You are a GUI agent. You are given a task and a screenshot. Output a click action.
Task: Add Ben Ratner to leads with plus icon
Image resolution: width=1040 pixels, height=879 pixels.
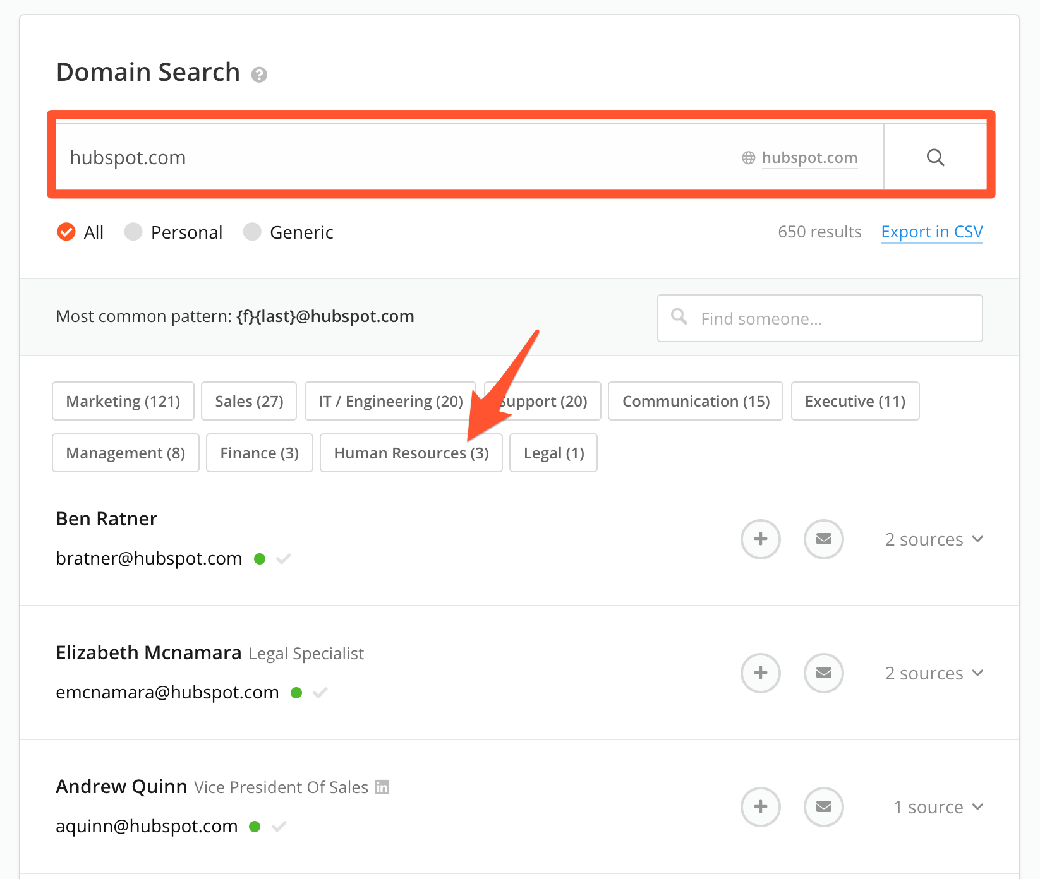(761, 539)
